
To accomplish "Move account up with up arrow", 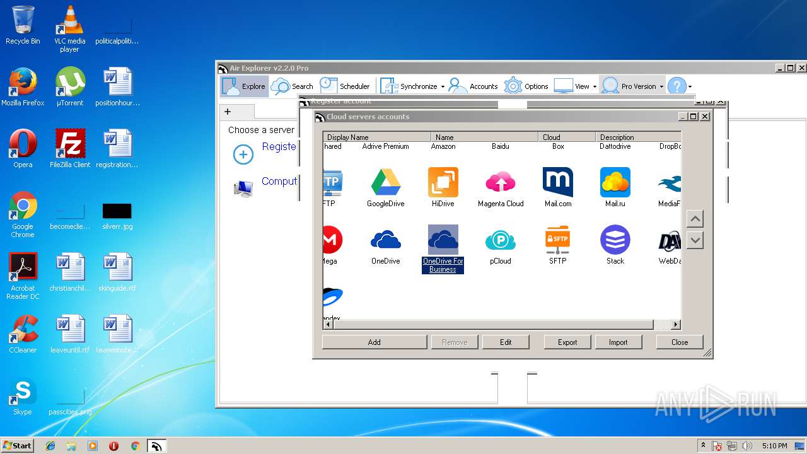I will (x=695, y=219).
